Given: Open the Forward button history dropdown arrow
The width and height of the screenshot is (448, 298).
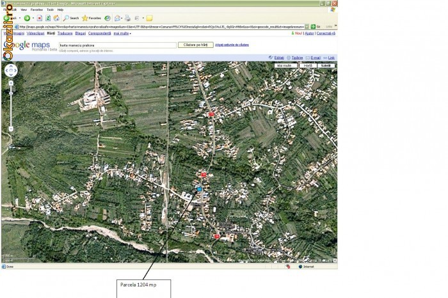Looking at the screenshot, I should [x=33, y=19].
